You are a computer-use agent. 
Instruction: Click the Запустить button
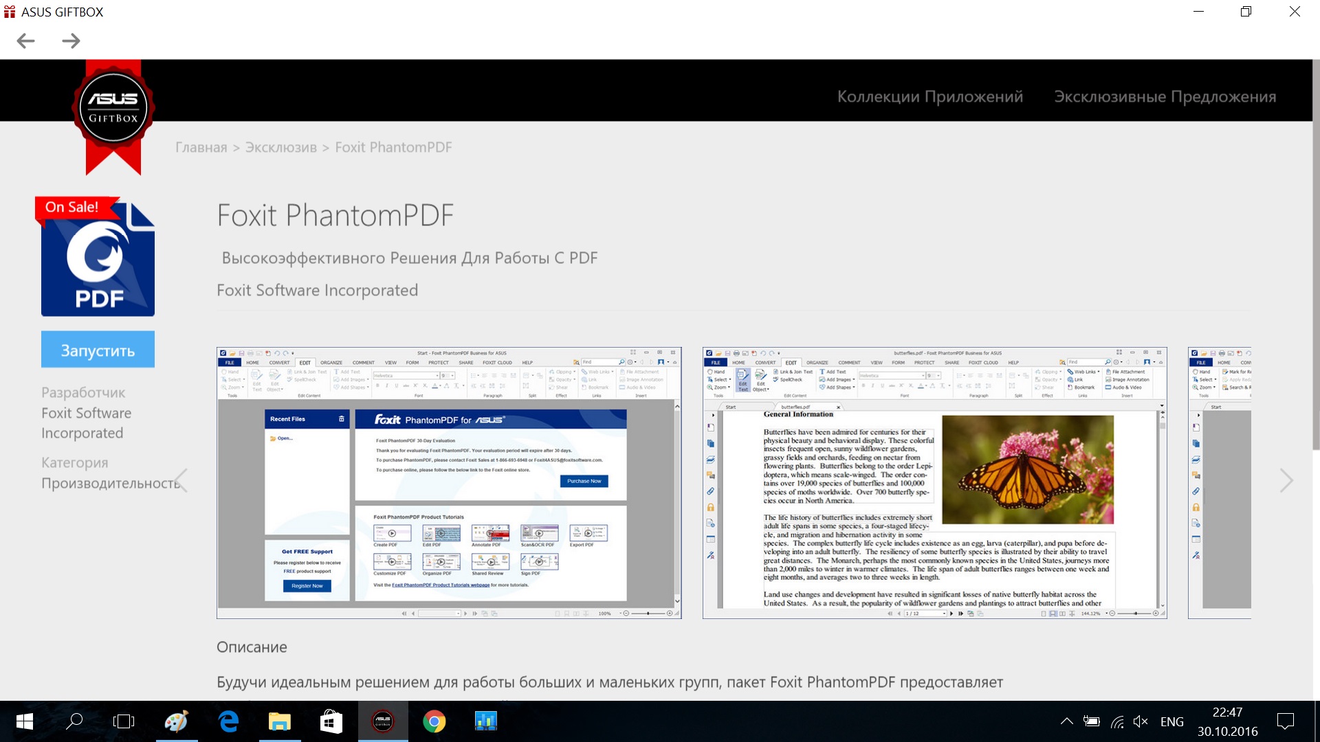tap(98, 350)
